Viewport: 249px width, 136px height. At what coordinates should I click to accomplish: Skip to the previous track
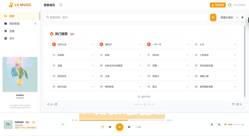click(110, 127)
